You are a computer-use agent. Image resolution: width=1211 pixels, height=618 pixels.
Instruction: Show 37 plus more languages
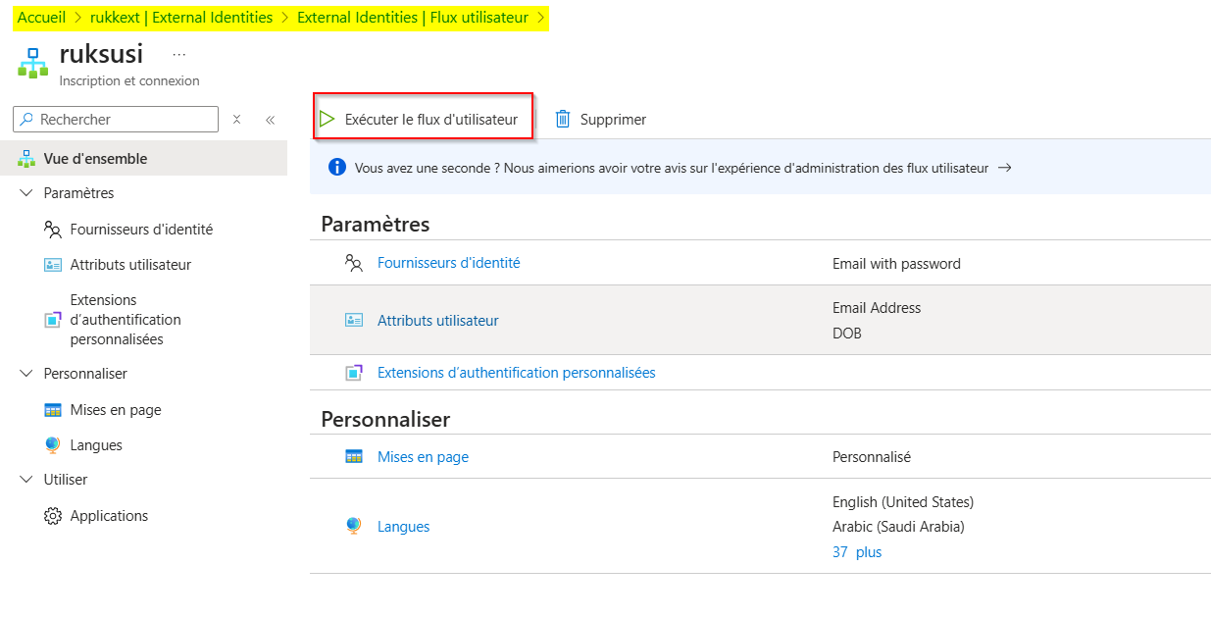(857, 552)
